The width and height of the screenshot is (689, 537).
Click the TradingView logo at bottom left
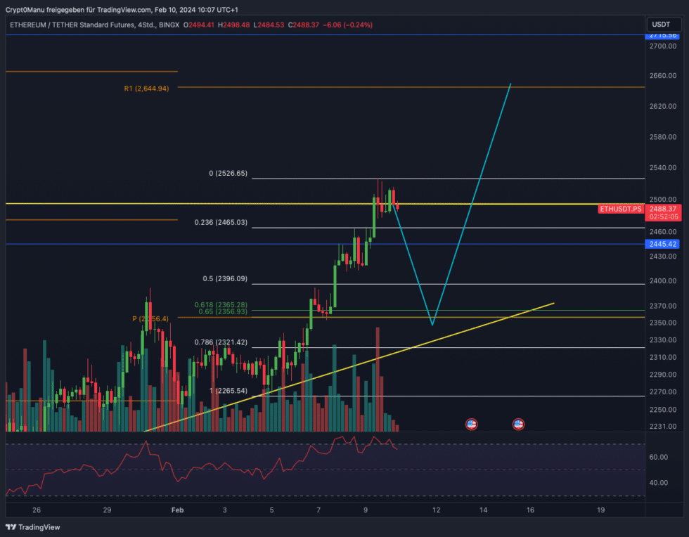[32, 526]
